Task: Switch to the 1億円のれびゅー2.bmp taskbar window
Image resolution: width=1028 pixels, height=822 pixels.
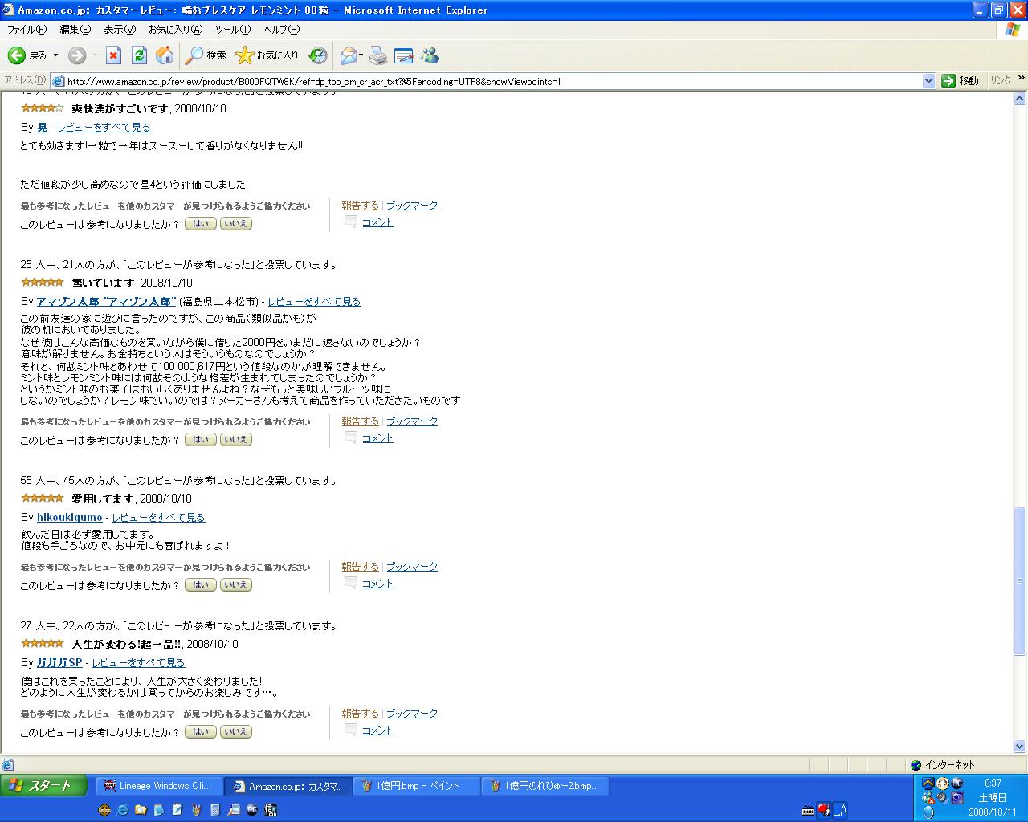Action: coord(545,786)
